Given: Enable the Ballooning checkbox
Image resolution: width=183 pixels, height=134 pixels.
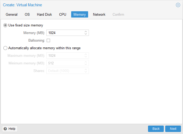Looking at the screenshot, I should click(48, 41).
